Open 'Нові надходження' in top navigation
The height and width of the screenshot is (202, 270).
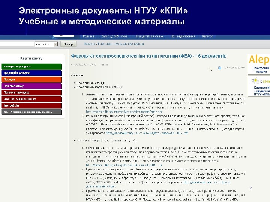point(183,36)
